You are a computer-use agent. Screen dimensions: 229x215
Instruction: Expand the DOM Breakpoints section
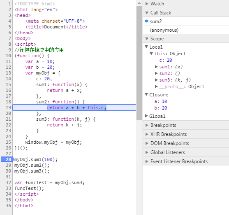coord(147,143)
